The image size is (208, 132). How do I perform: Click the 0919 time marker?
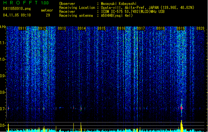pyautogui.click(x=181, y=28)
